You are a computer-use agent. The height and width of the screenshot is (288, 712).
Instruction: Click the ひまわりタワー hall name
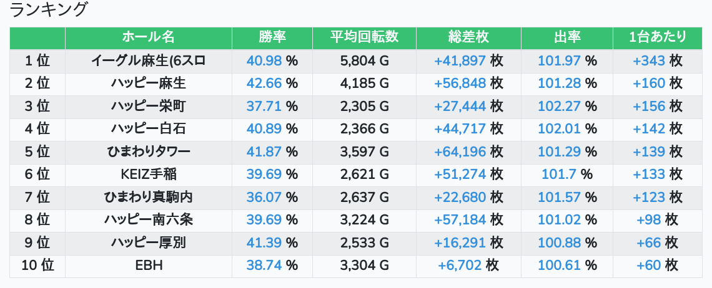pos(148,152)
